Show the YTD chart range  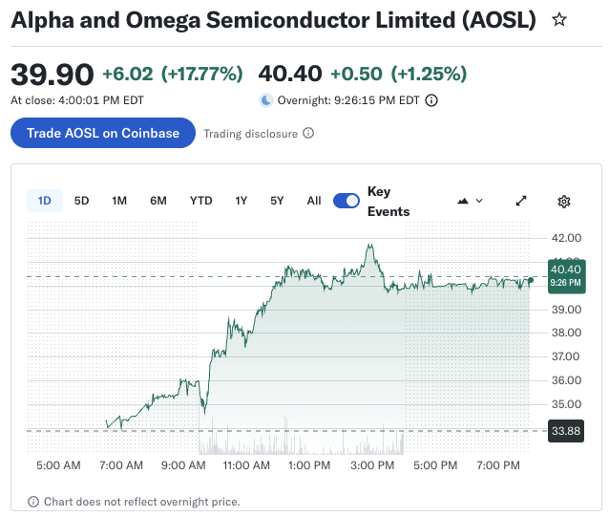click(x=201, y=201)
